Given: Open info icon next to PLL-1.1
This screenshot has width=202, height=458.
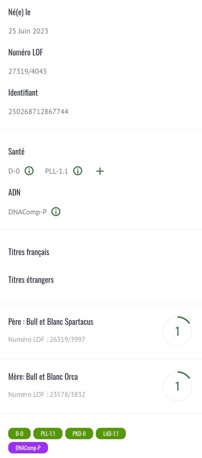Looking at the screenshot, I should (77, 171).
